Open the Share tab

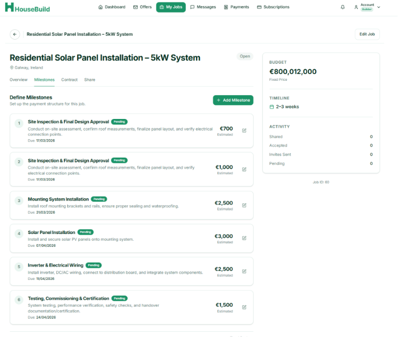(90, 80)
